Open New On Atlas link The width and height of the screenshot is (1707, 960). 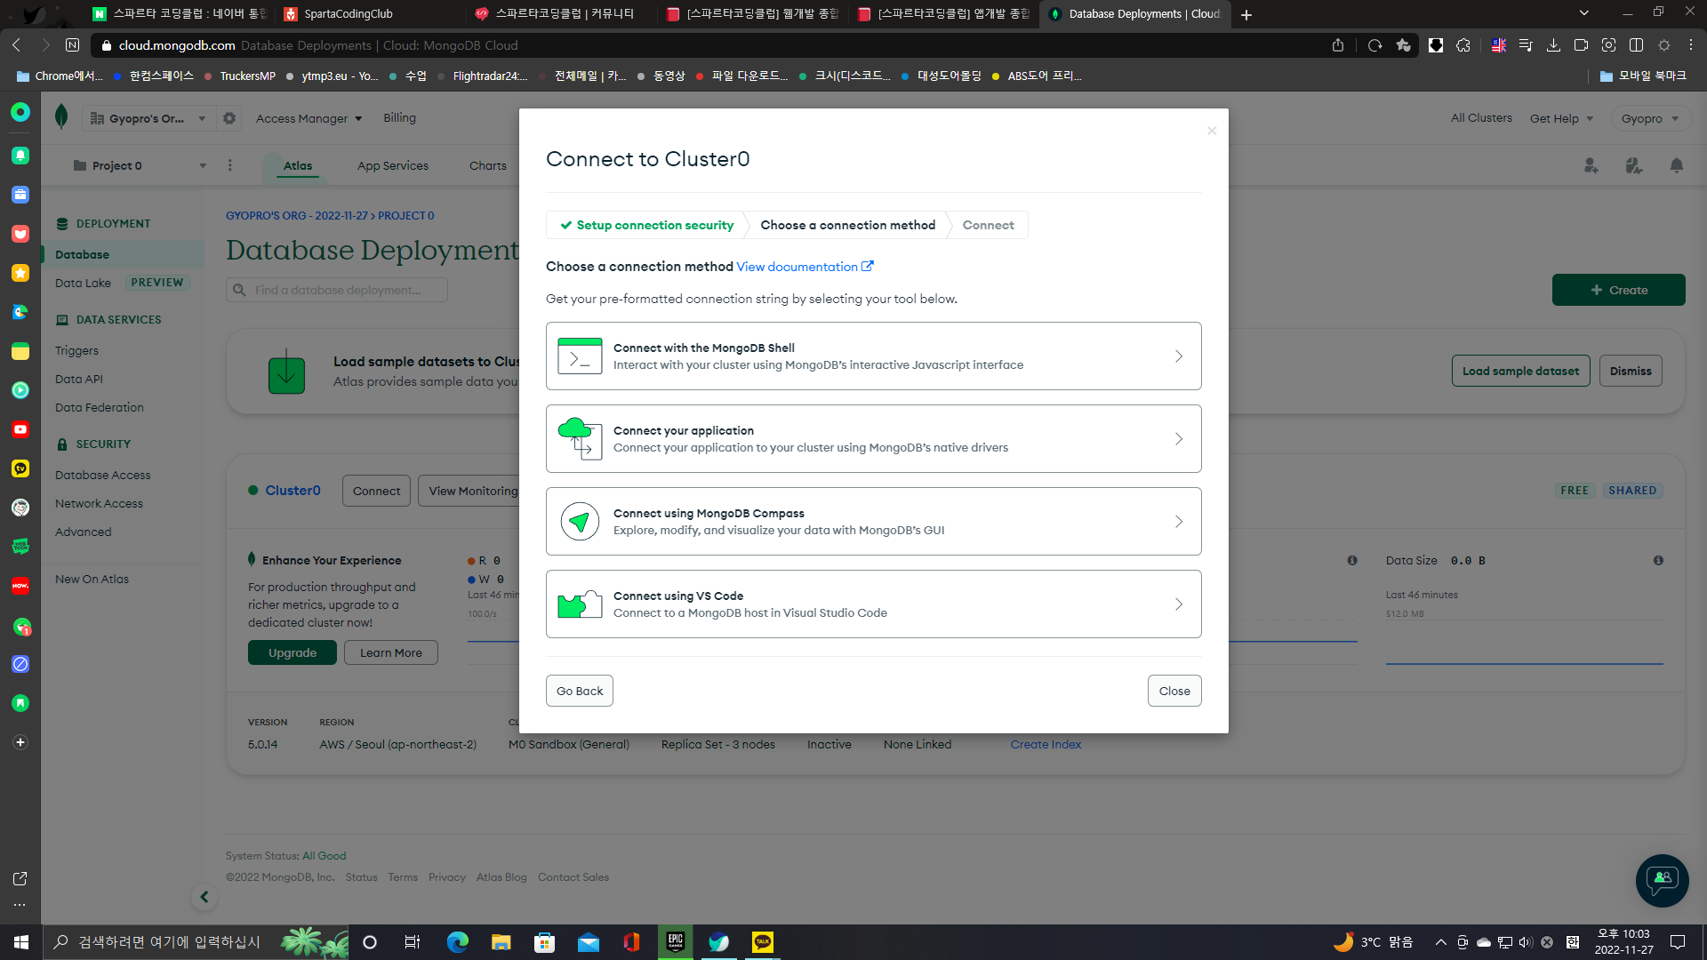pyautogui.click(x=92, y=579)
